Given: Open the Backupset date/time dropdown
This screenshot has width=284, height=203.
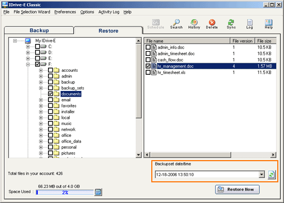Looking at the screenshot, I should click(262, 175).
